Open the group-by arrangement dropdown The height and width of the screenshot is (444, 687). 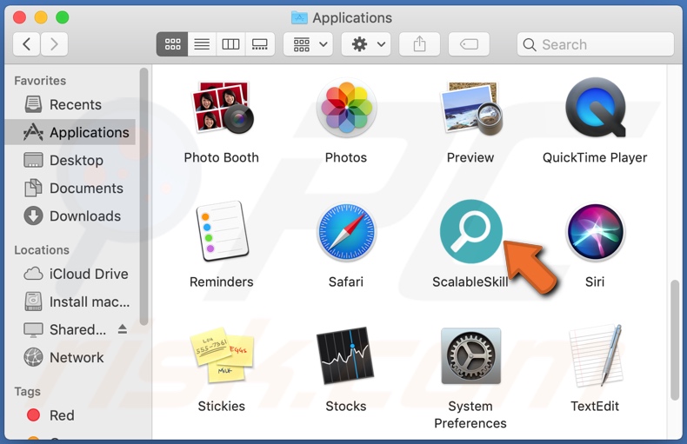click(x=309, y=44)
